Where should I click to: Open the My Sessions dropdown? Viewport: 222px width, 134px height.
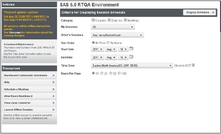[x=113, y=27]
